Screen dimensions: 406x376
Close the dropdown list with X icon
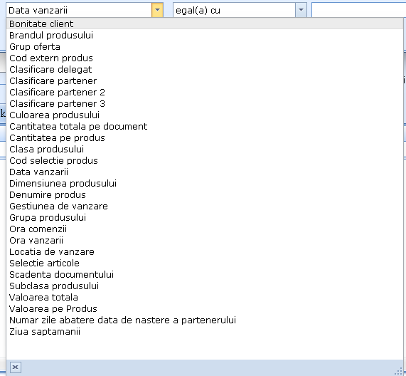tap(16, 367)
